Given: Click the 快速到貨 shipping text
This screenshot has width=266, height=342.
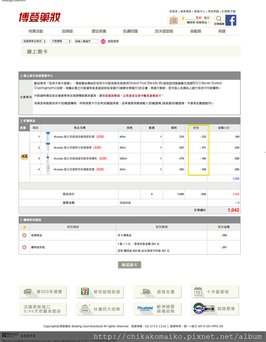Looking at the screenshot, I should pyautogui.click(x=125, y=203).
